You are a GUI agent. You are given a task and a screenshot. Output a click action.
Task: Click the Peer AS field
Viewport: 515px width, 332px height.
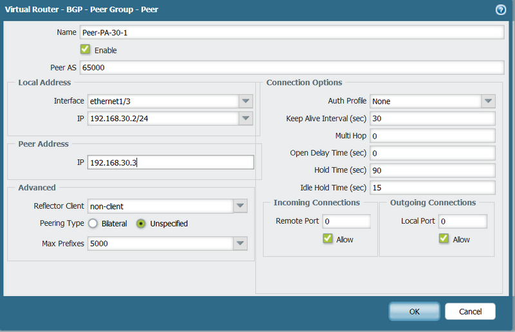[x=292, y=68]
